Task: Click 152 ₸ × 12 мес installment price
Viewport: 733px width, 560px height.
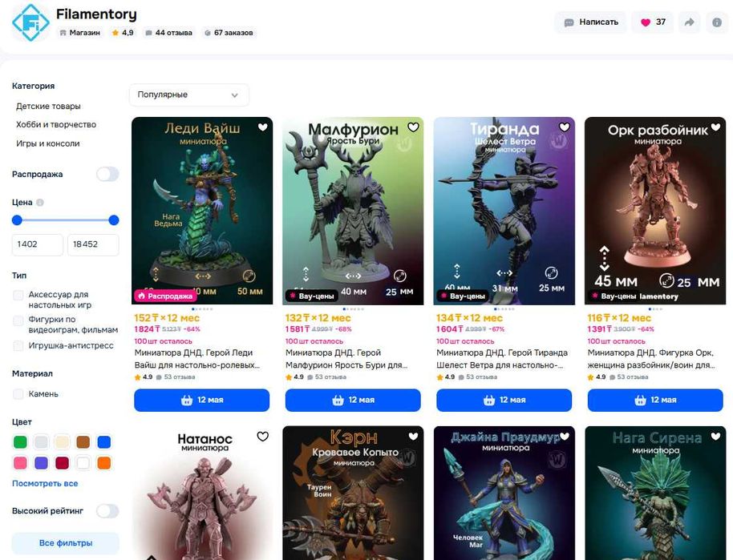Action: [167, 318]
